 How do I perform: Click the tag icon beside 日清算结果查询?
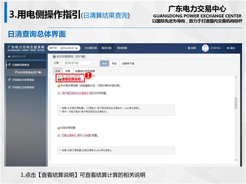click(x=9, y=65)
